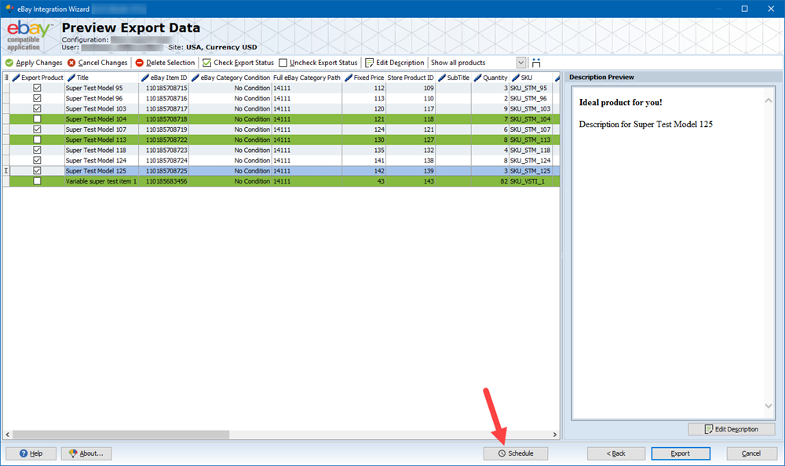Check export for Super Test Model 113
This screenshot has height=466, width=785.
(x=37, y=140)
